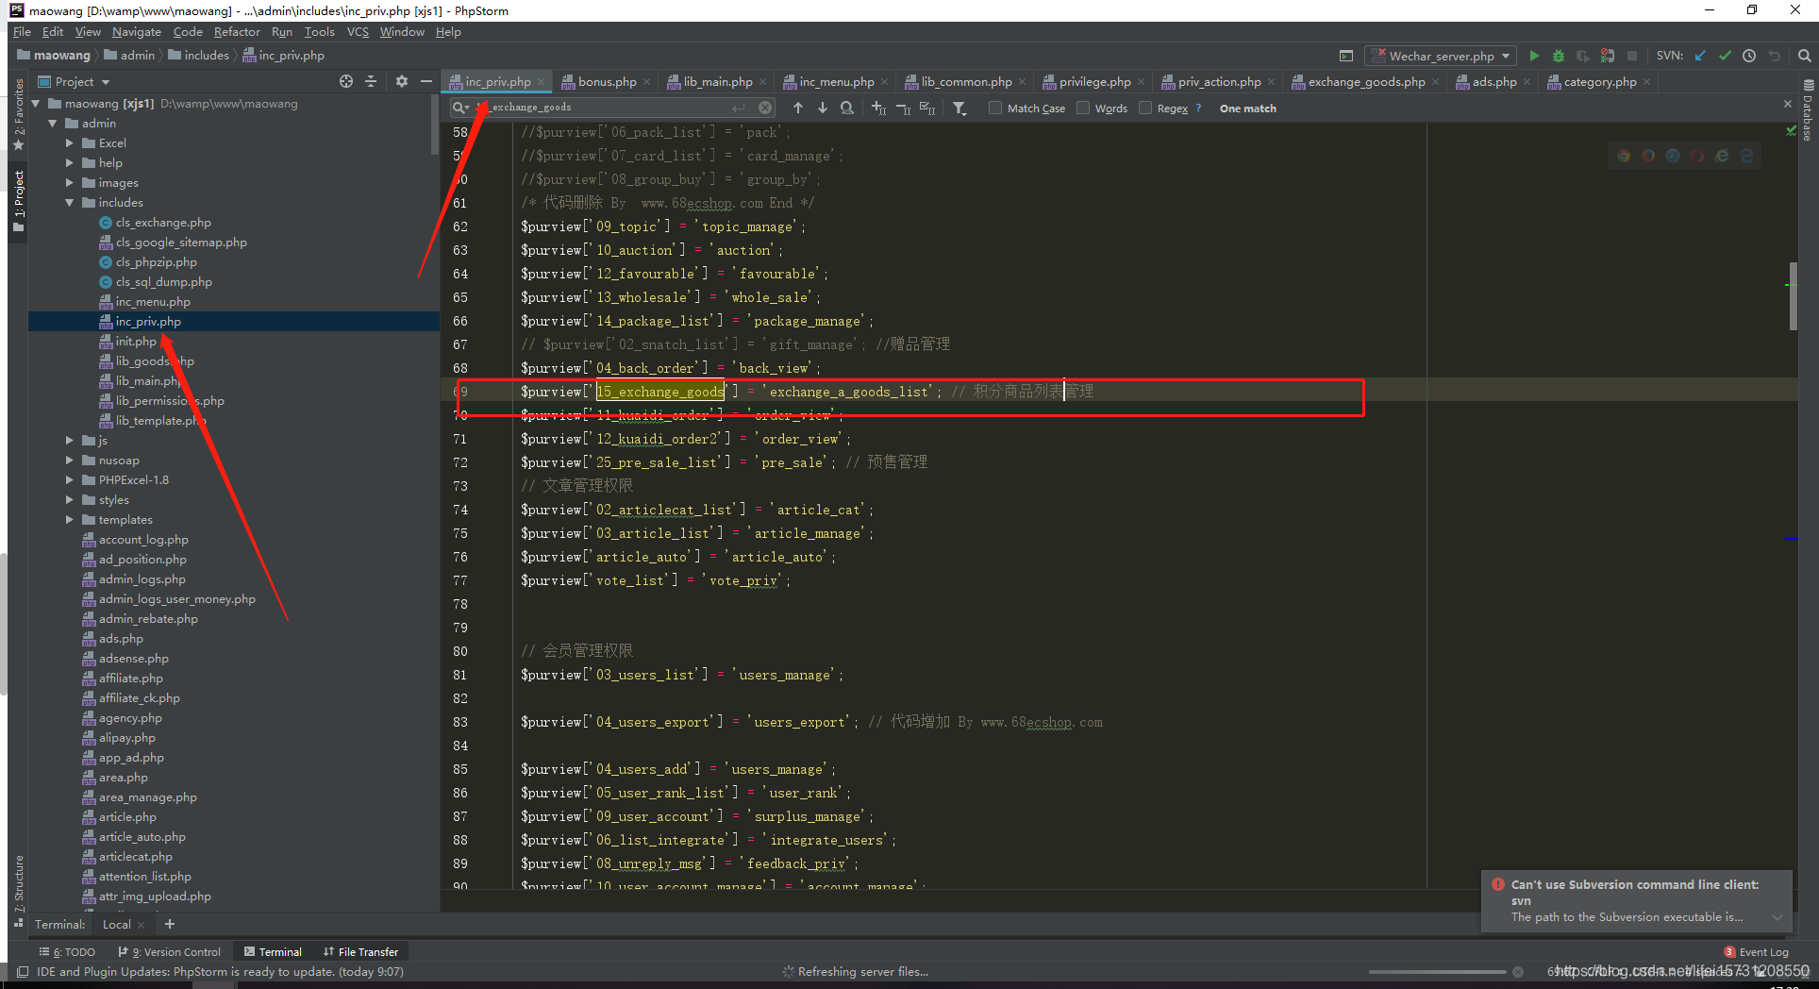
Task: Click the SVN Update Project arrow
Action: coord(1700,56)
